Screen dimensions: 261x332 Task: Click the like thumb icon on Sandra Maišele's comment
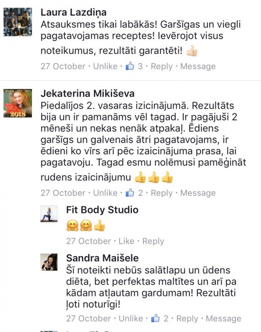click(156, 318)
